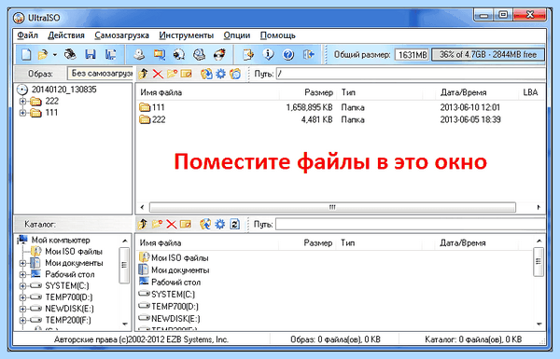Viewport: 560px width, 359px height.
Task: Click the Add files icon in main toolbar
Action: pyautogui.click(x=248, y=55)
